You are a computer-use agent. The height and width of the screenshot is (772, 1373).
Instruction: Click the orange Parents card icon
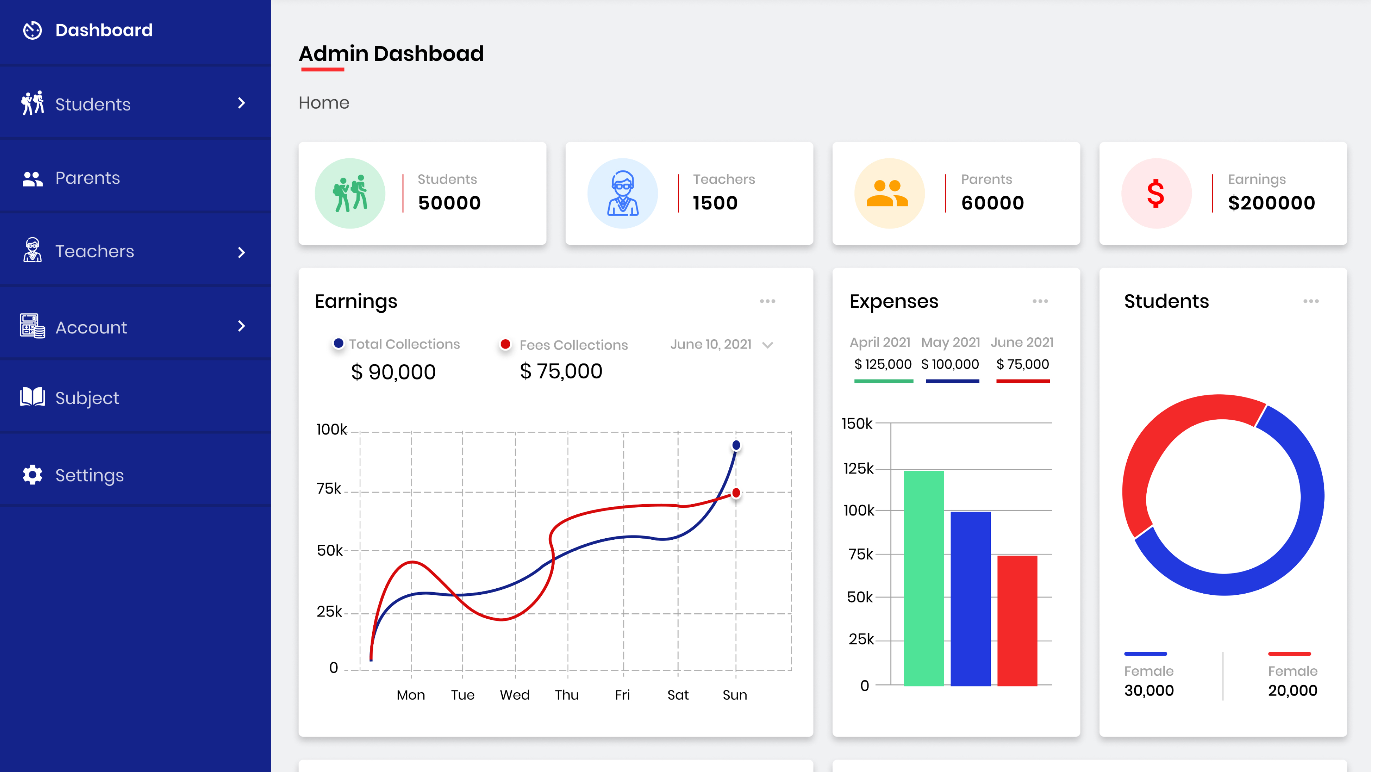coord(889,193)
